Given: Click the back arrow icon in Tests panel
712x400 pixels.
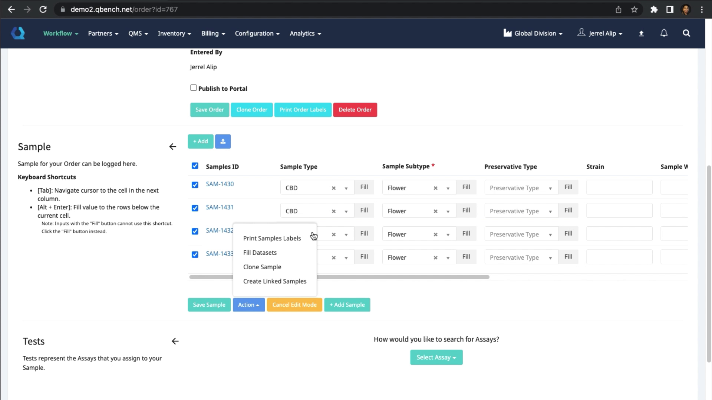Looking at the screenshot, I should [175, 341].
